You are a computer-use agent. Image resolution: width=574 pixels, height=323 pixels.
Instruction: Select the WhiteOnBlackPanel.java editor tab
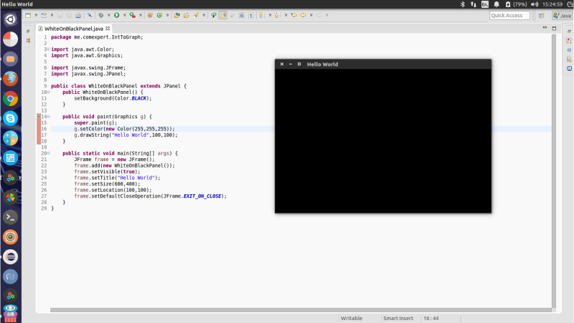(x=74, y=29)
